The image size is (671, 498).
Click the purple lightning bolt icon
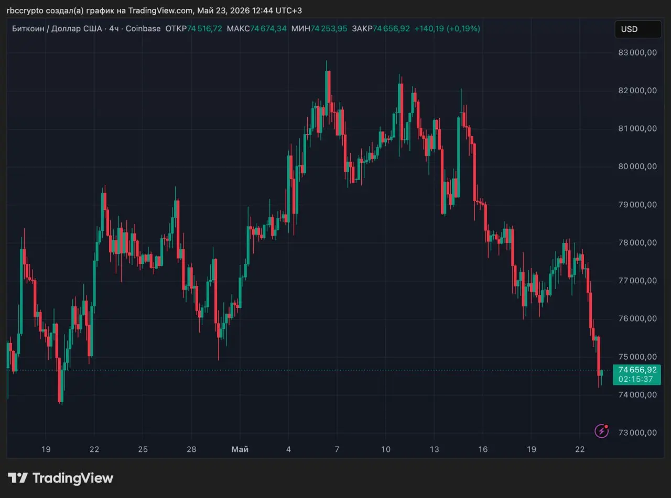(x=602, y=431)
